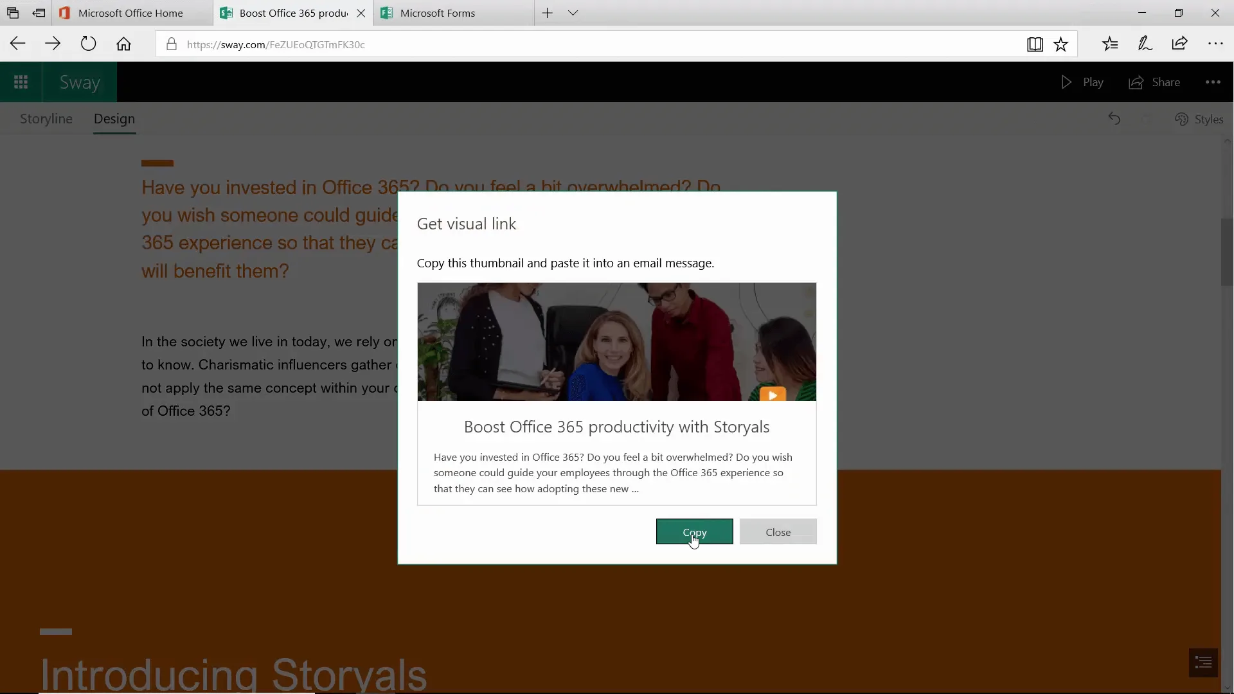Go to browser Home page
The width and height of the screenshot is (1234, 694).
point(123,44)
